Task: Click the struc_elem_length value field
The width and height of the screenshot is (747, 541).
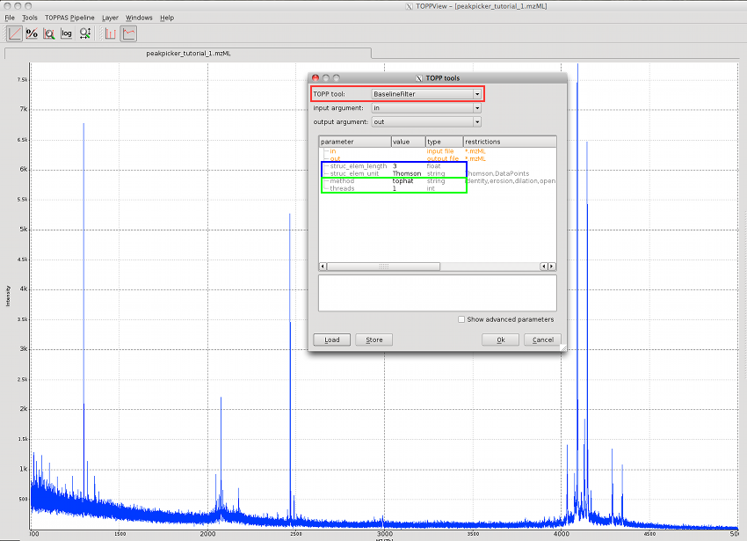Action: click(x=397, y=165)
